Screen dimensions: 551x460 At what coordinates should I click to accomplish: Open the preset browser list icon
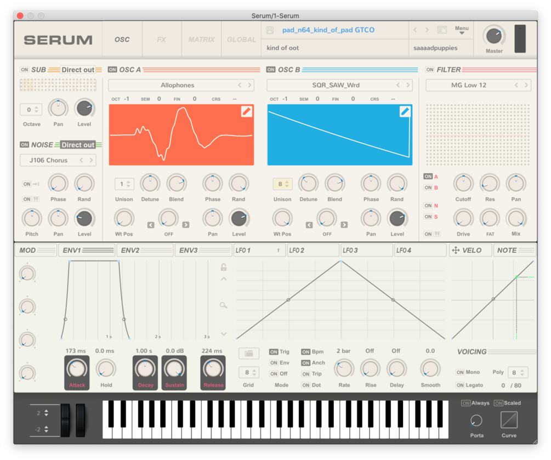click(x=442, y=30)
